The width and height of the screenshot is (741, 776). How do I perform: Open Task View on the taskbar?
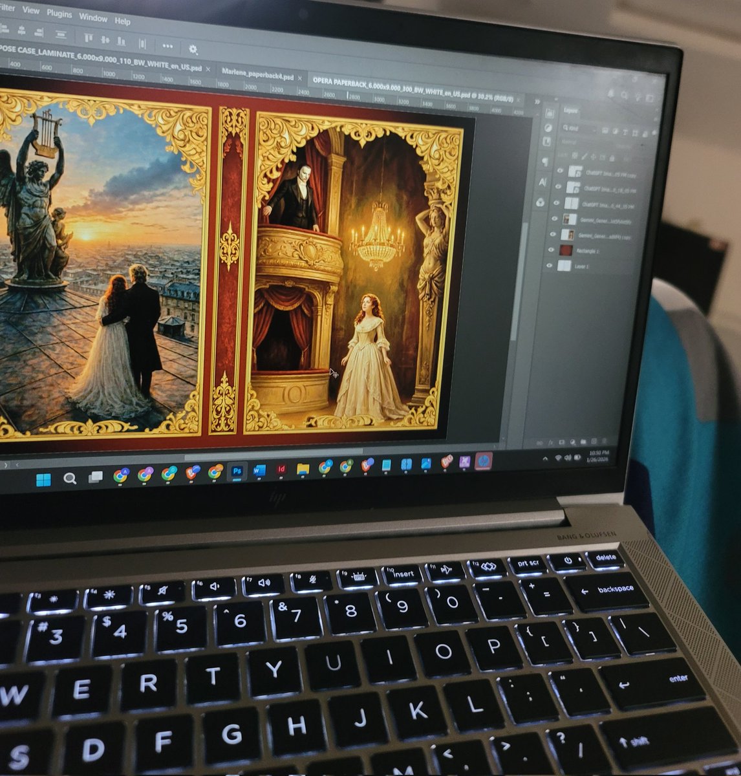(x=96, y=477)
